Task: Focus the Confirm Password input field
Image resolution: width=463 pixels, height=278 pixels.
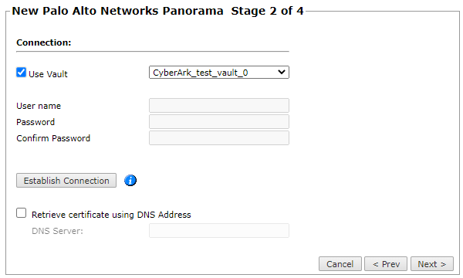Action: click(x=219, y=138)
